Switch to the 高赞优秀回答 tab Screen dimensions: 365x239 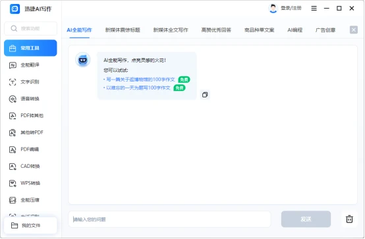(216, 30)
